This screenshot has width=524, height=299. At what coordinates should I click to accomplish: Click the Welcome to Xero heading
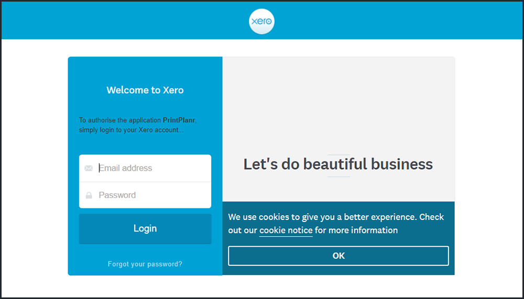click(145, 90)
